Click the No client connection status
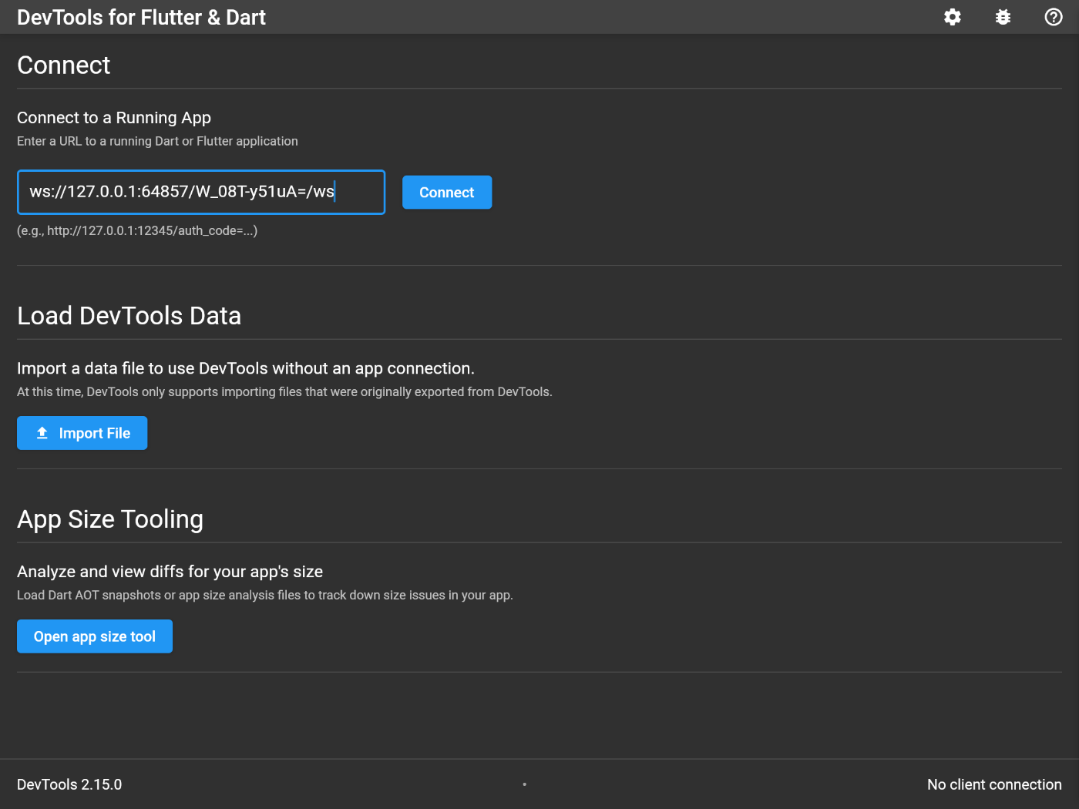 tap(994, 784)
